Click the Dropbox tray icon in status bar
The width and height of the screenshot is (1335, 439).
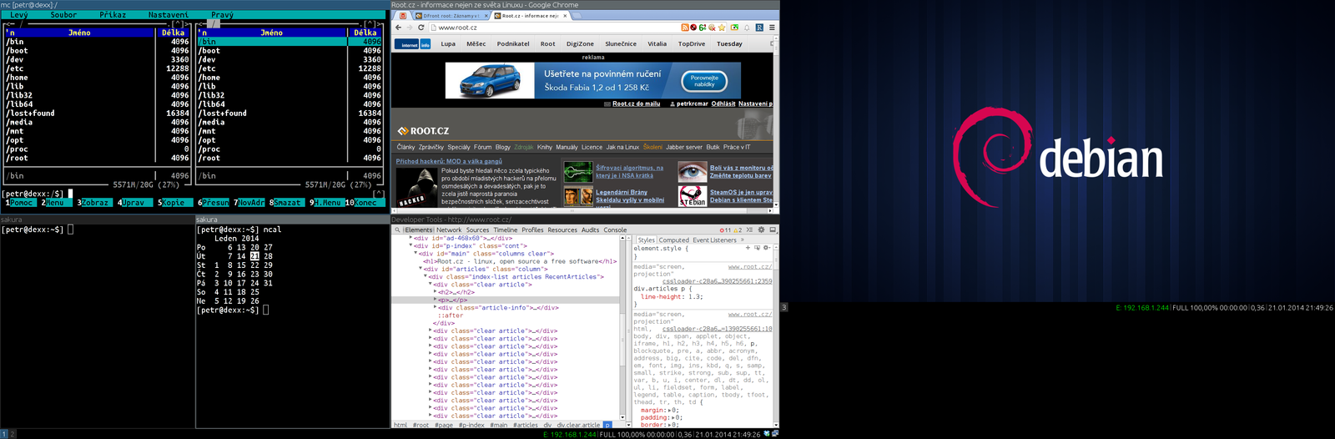[768, 434]
